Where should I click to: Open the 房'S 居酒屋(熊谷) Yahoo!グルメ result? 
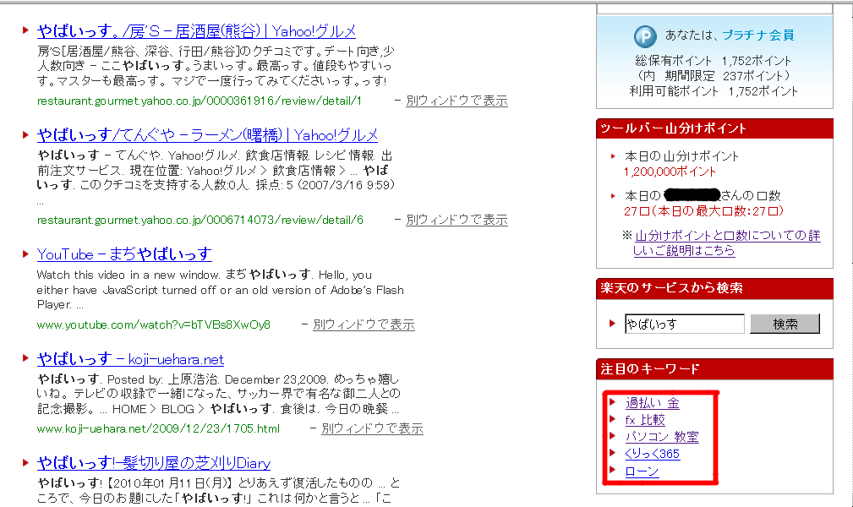[196, 31]
